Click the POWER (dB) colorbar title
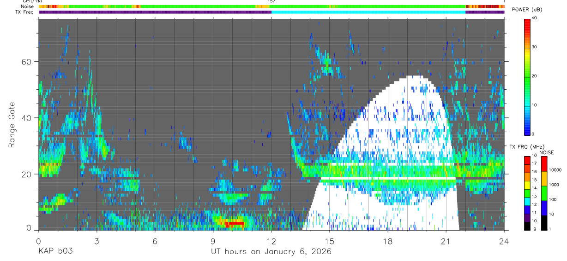Viewport: 567px width, 261px height. [x=527, y=10]
